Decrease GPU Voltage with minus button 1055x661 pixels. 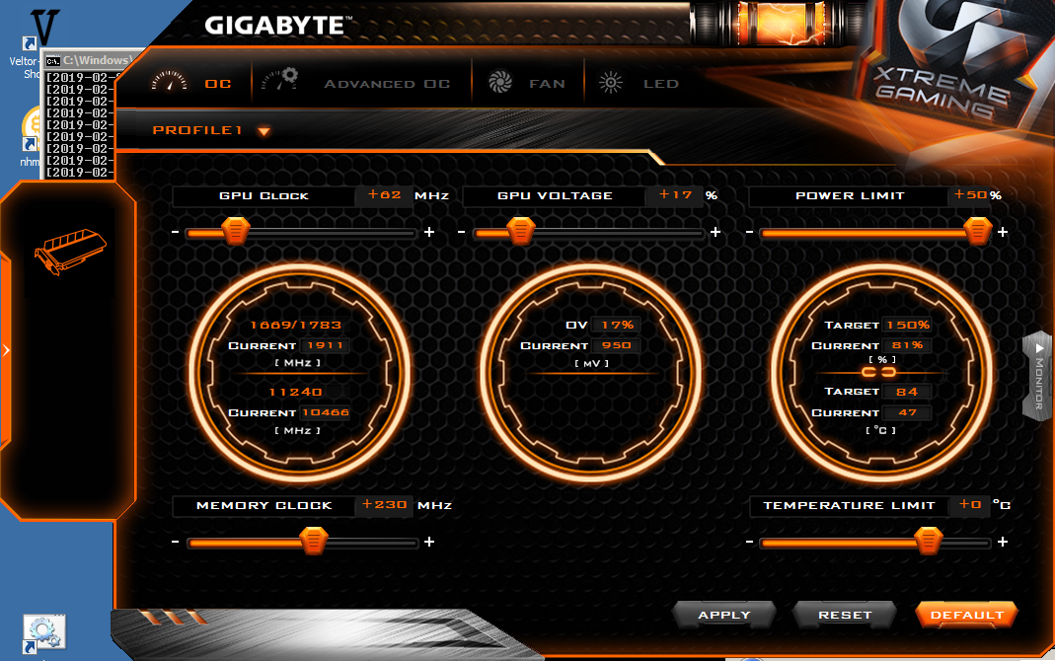click(461, 232)
